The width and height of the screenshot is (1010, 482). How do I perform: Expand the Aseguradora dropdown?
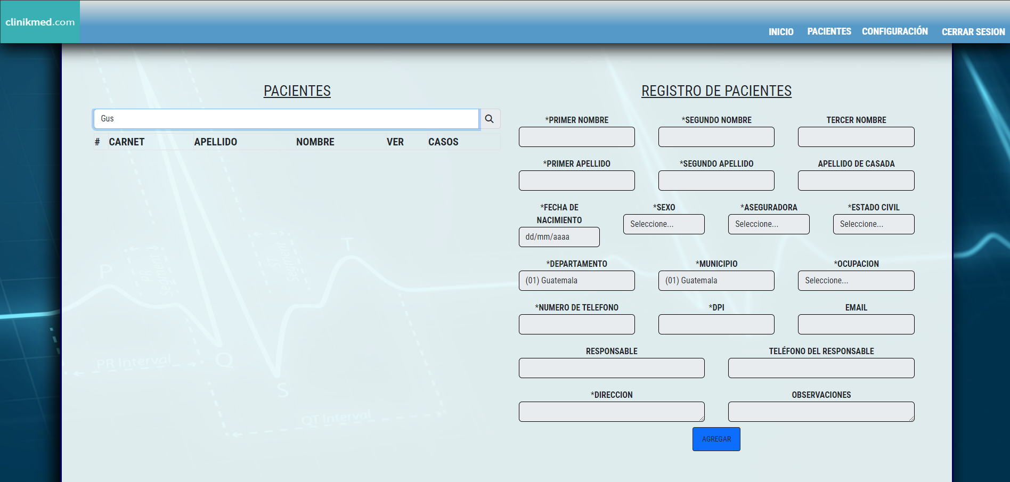pos(768,224)
